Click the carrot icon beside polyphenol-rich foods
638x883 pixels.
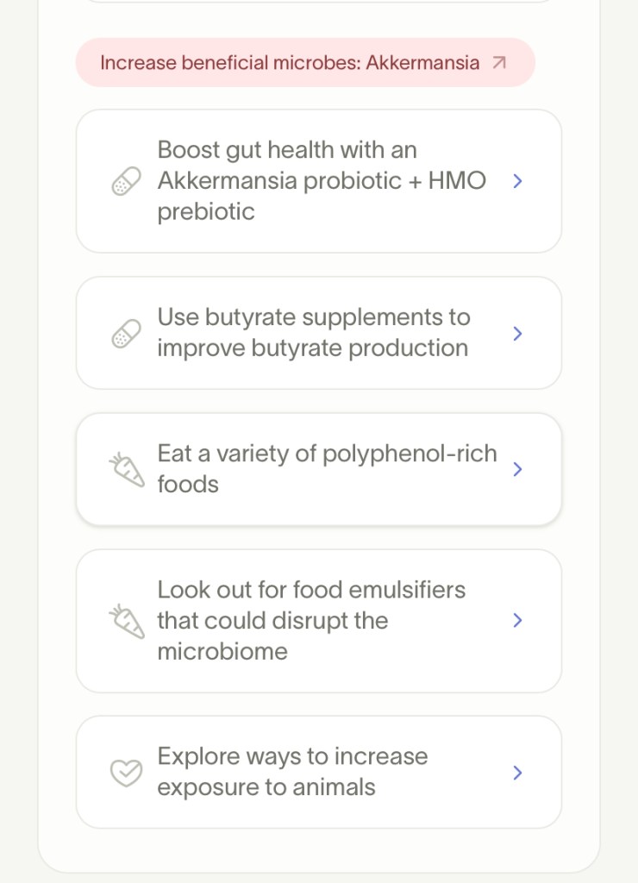point(126,470)
